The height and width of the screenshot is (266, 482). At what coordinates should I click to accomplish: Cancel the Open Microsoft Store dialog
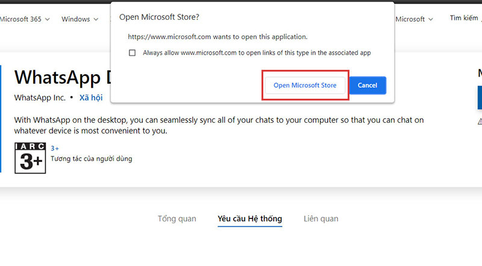pyautogui.click(x=368, y=85)
